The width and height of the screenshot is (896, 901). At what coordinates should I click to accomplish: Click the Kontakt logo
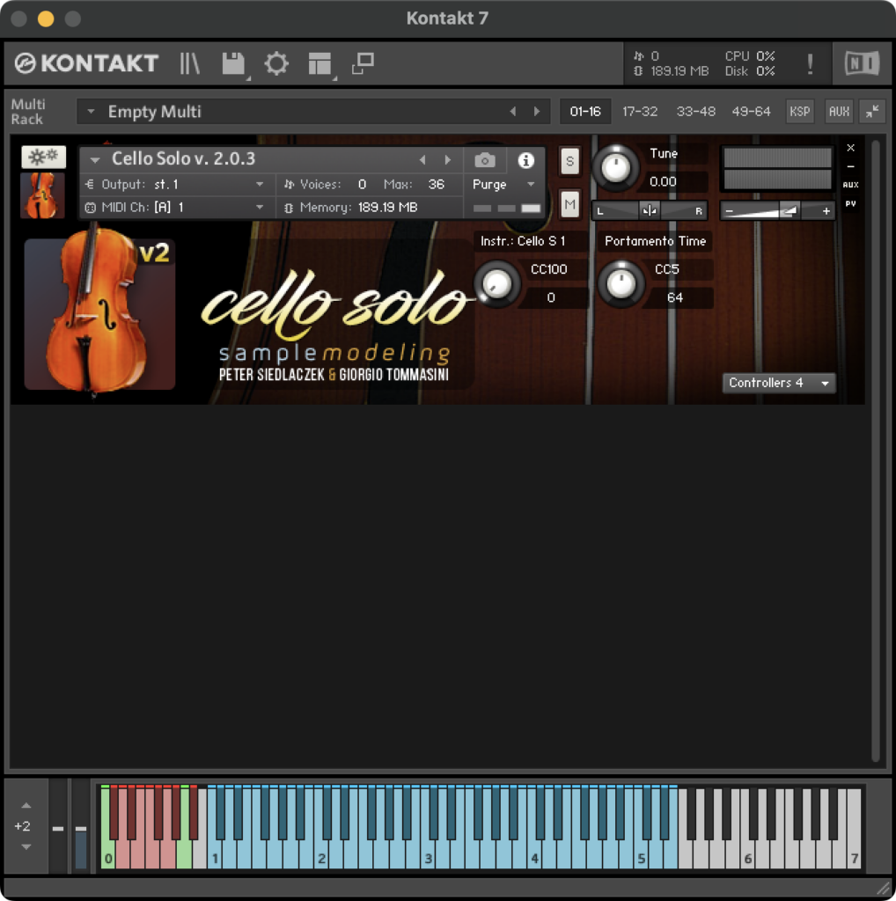(87, 63)
